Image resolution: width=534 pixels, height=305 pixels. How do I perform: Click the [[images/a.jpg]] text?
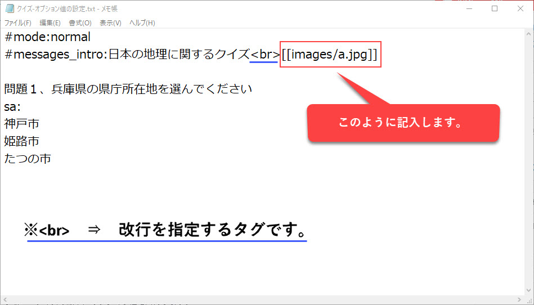330,55
